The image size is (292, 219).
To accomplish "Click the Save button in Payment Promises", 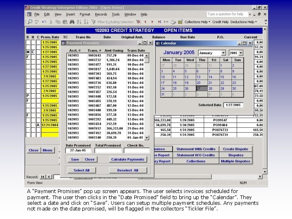I will pyautogui.click(x=75, y=159).
